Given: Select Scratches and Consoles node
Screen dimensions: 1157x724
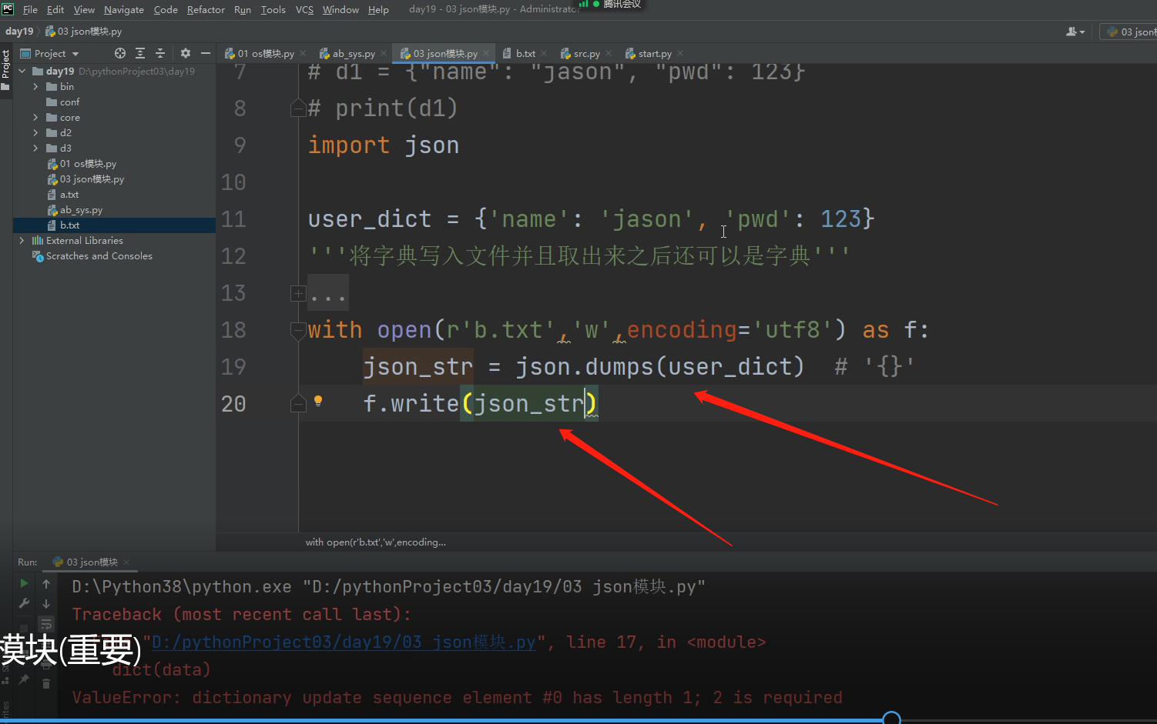Looking at the screenshot, I should (114, 256).
